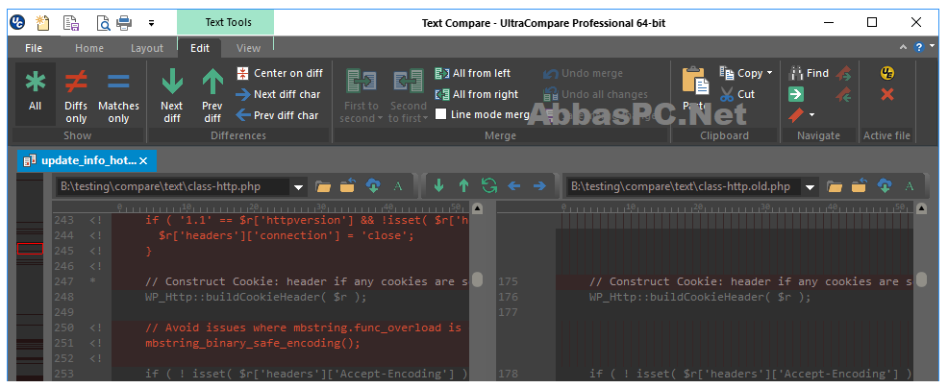This screenshot has height=388, width=948.
Task: Click the blue left arrow in center toolbar
Action: click(x=514, y=186)
